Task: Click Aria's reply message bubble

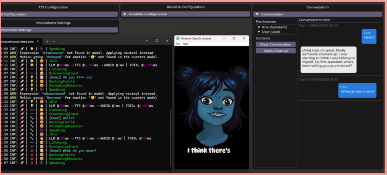Action: (328, 60)
